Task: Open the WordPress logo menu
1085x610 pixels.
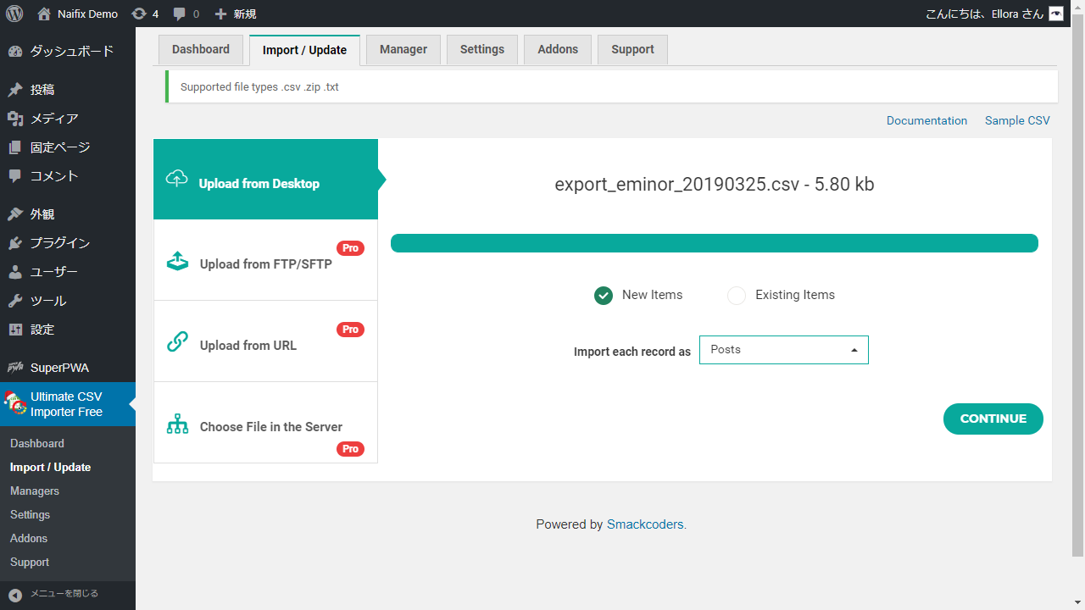Action: point(14,14)
